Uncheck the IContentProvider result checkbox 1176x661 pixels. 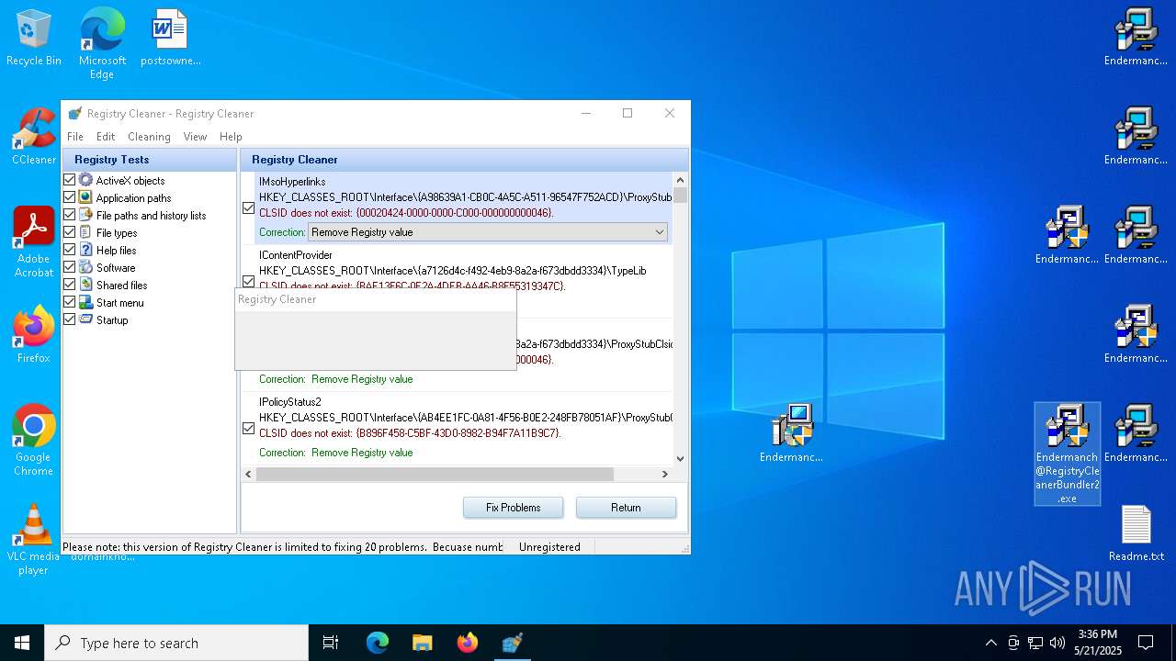[248, 282]
